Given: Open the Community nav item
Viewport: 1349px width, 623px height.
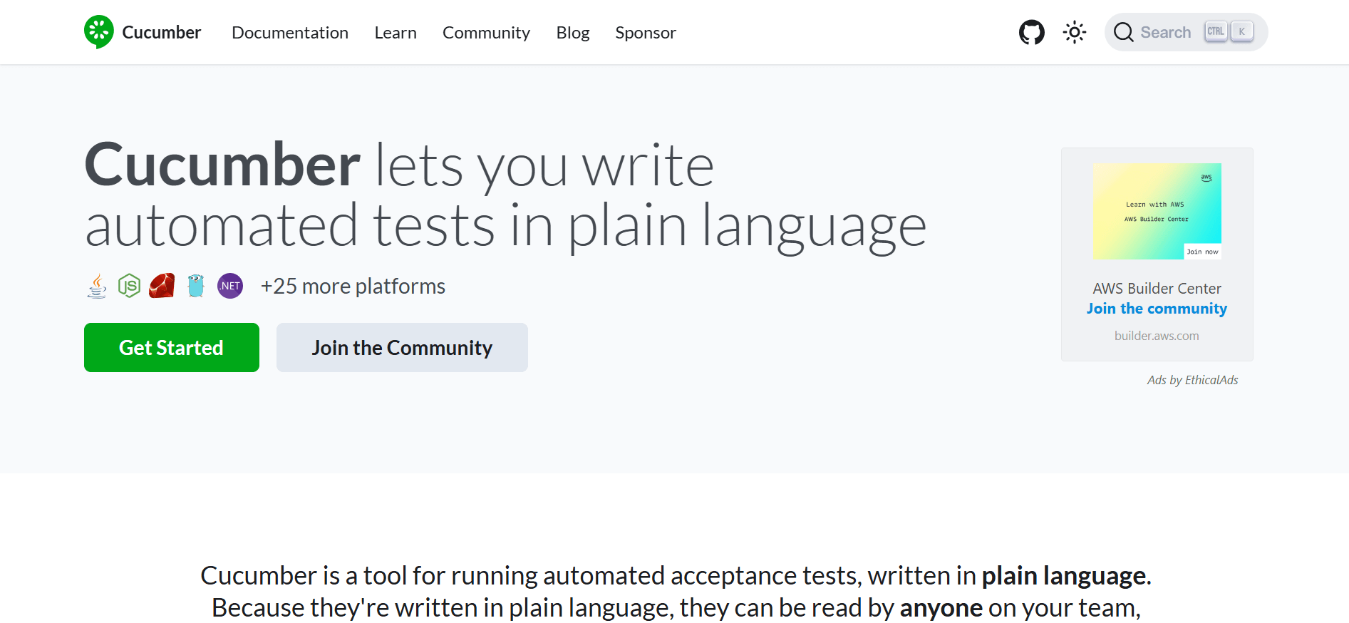Looking at the screenshot, I should 486,33.
